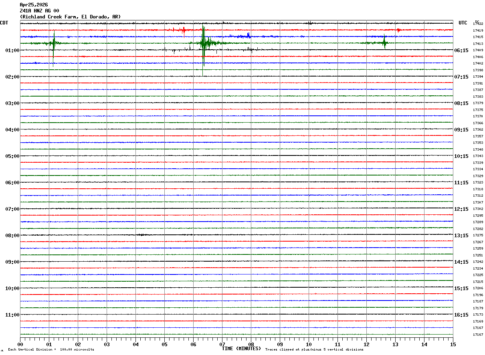Select the green seismic event near minute 1

click(53, 43)
